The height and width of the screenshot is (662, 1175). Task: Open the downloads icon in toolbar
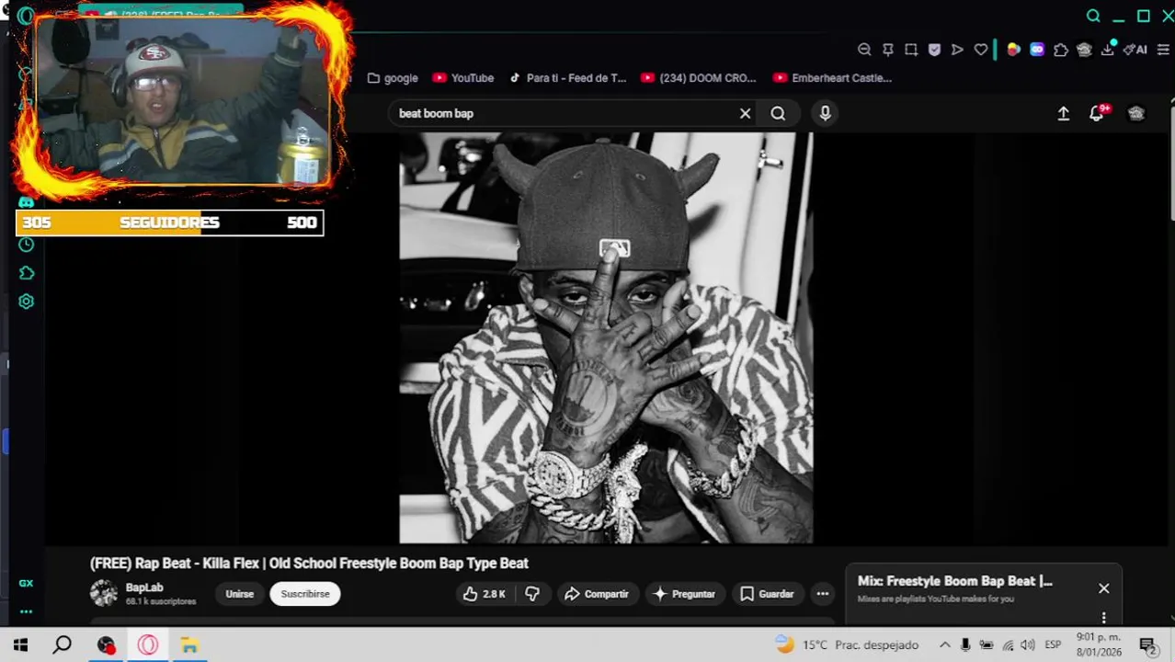pyautogui.click(x=1108, y=50)
